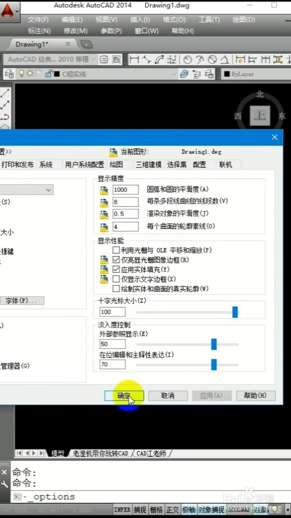Click the 帮助(H) button
The width and height of the screenshot is (291, 518).
[255, 396]
